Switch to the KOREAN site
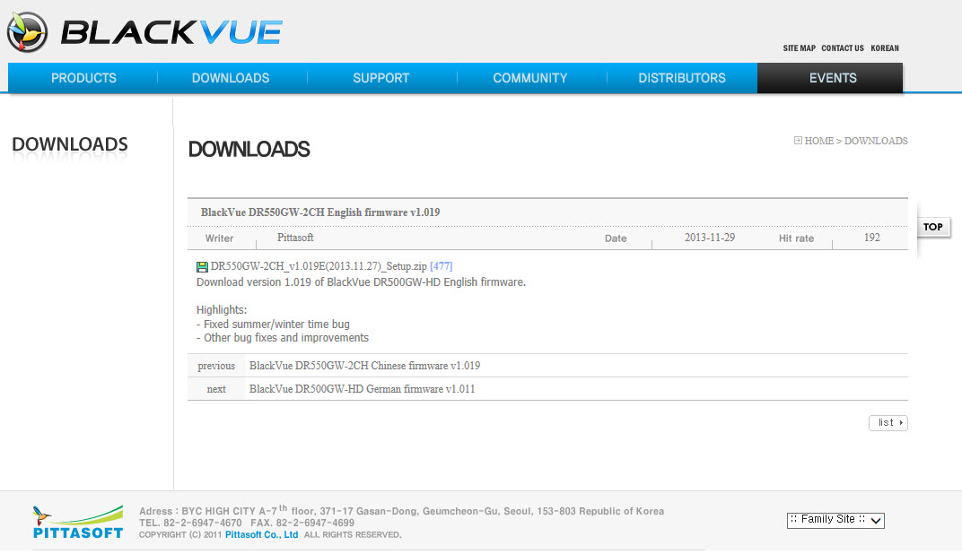 [885, 48]
